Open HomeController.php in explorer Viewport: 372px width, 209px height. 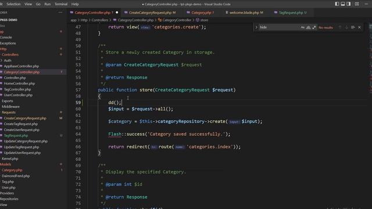click(19, 84)
